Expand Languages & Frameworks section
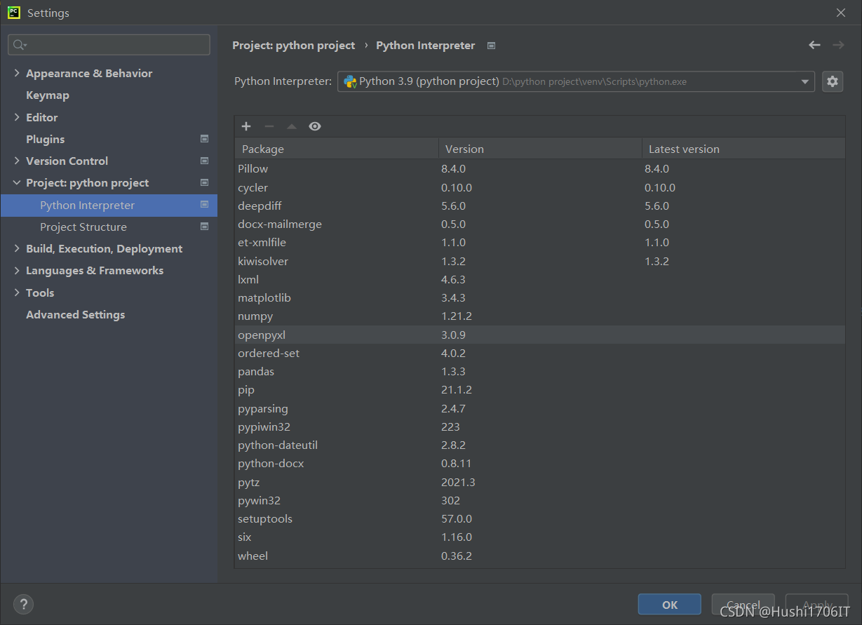Viewport: 862px width, 625px height. [17, 270]
